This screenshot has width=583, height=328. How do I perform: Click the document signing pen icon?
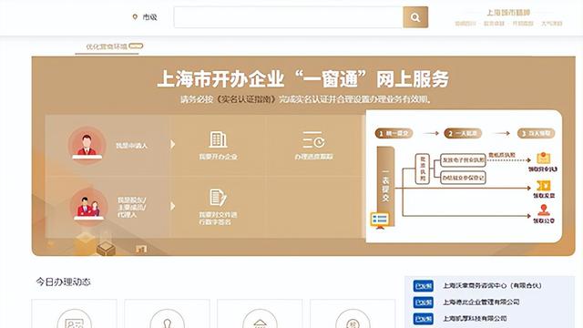point(218,198)
